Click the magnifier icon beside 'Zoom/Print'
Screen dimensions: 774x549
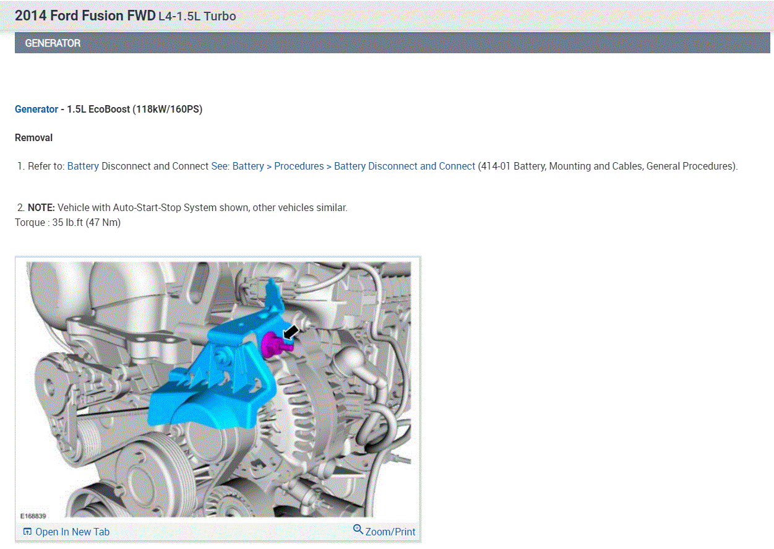pyautogui.click(x=358, y=530)
